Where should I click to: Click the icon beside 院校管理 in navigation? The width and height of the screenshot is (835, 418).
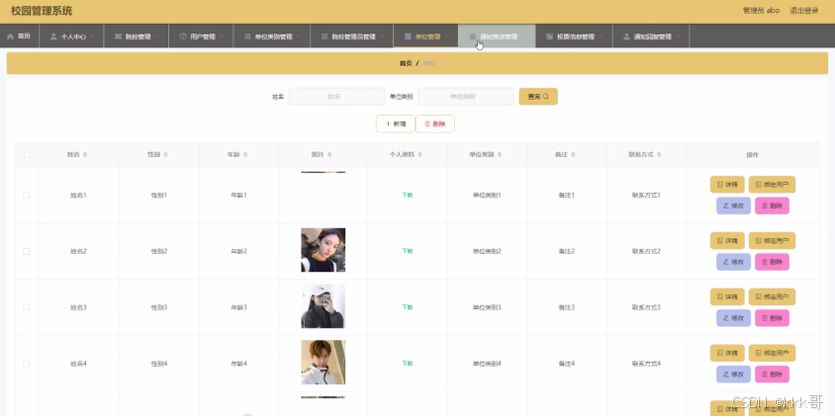click(x=118, y=37)
